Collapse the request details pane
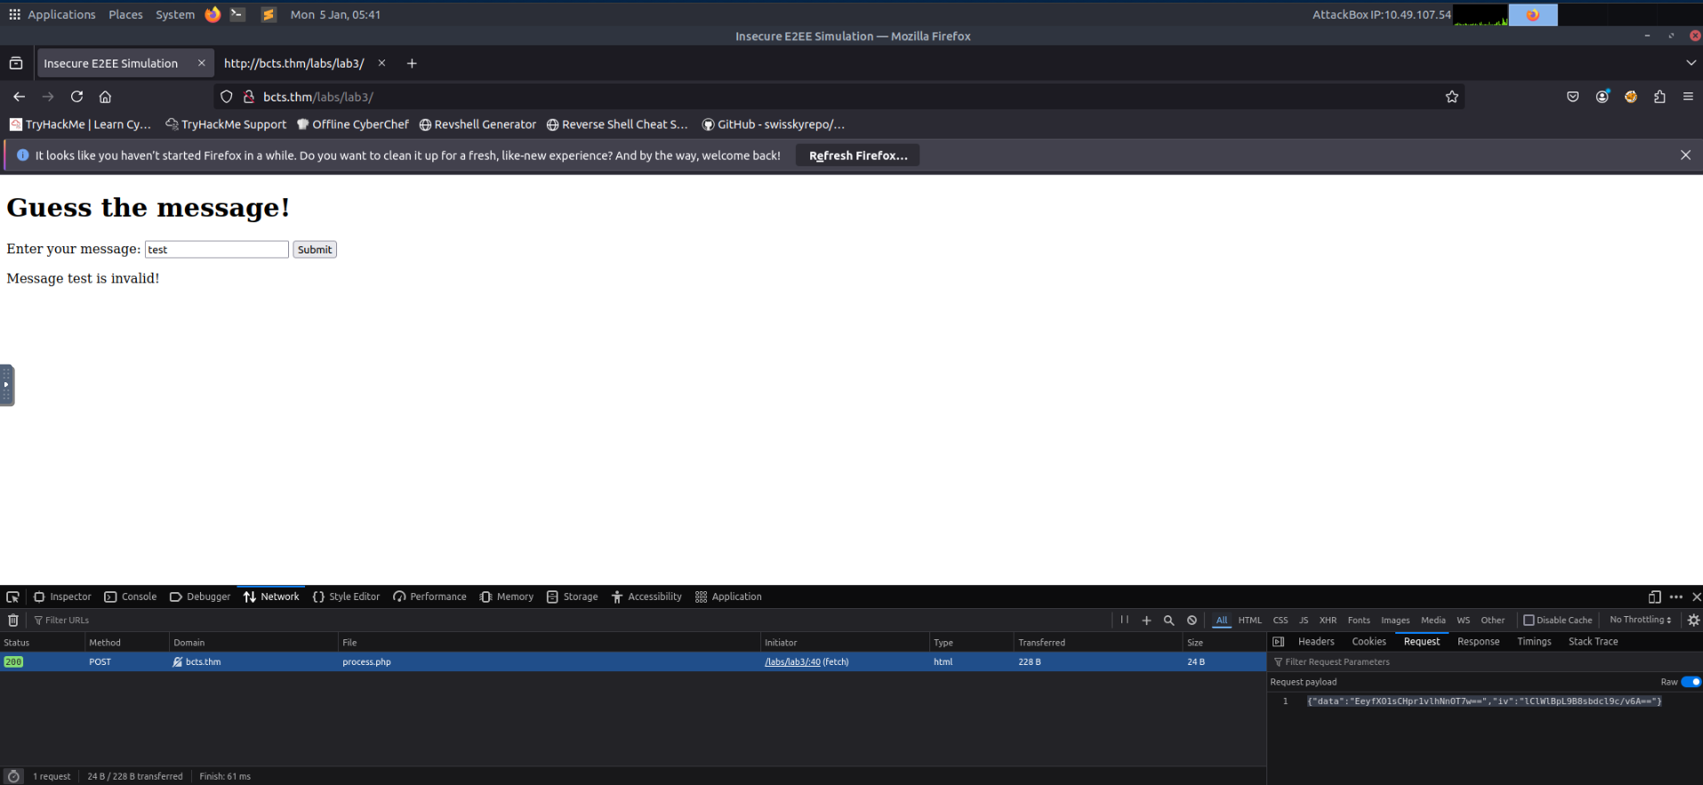 [x=1278, y=642]
